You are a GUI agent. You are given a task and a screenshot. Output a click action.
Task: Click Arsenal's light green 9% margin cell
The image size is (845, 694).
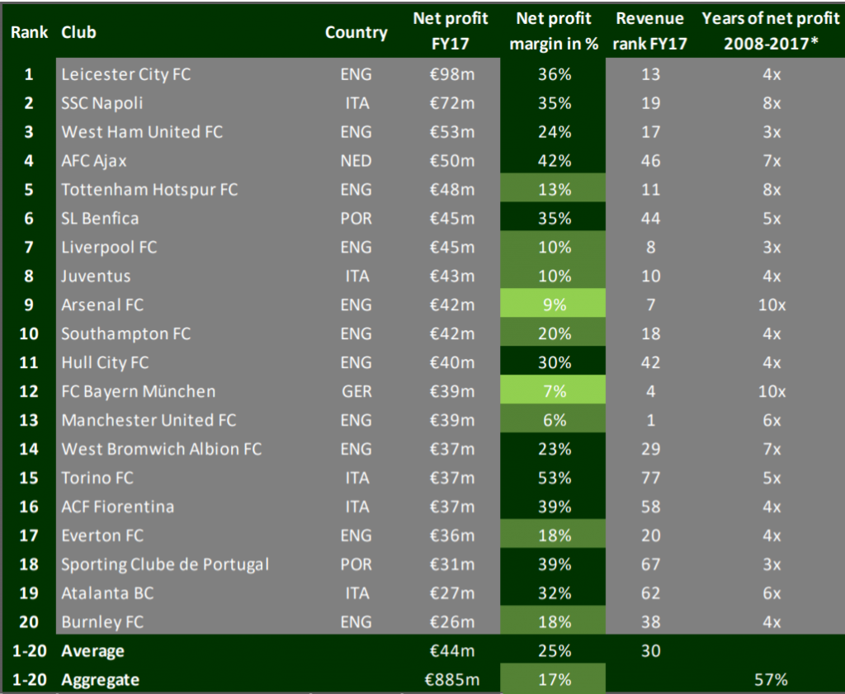pos(554,305)
